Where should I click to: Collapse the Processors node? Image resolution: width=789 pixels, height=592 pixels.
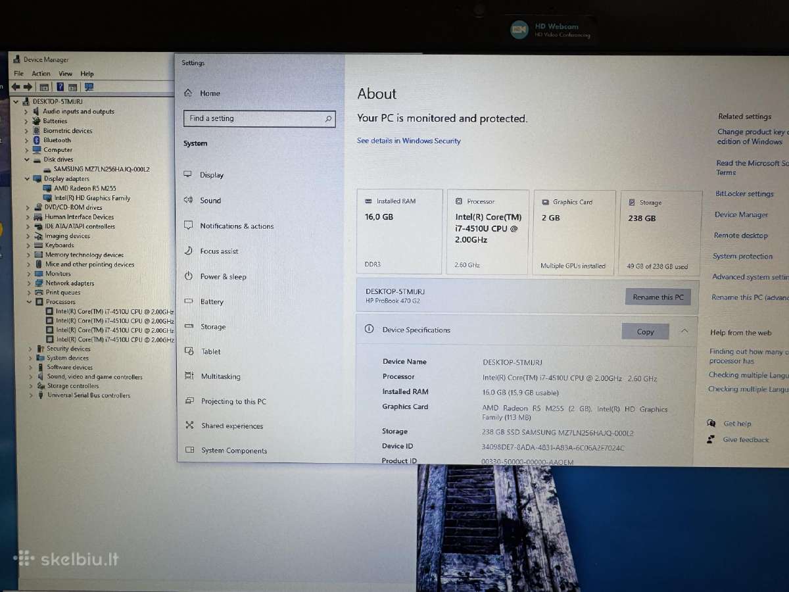(x=30, y=302)
